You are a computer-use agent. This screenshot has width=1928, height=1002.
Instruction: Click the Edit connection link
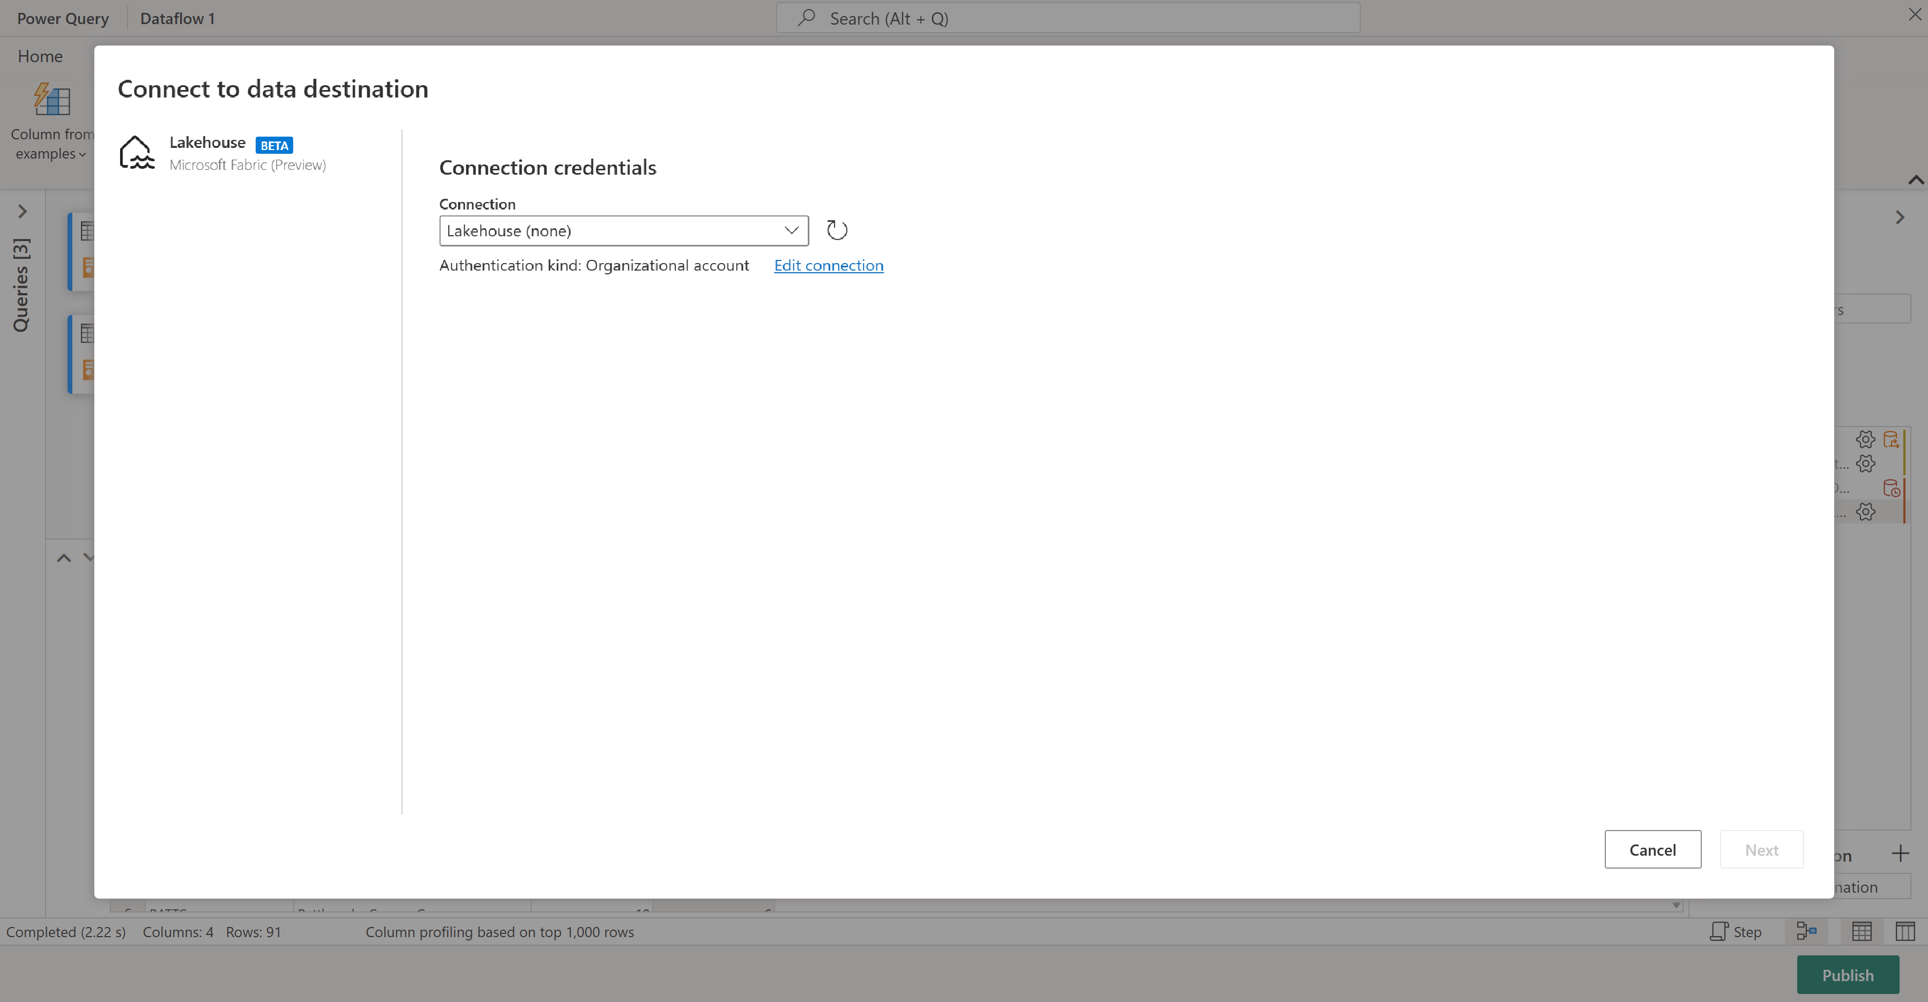click(828, 265)
